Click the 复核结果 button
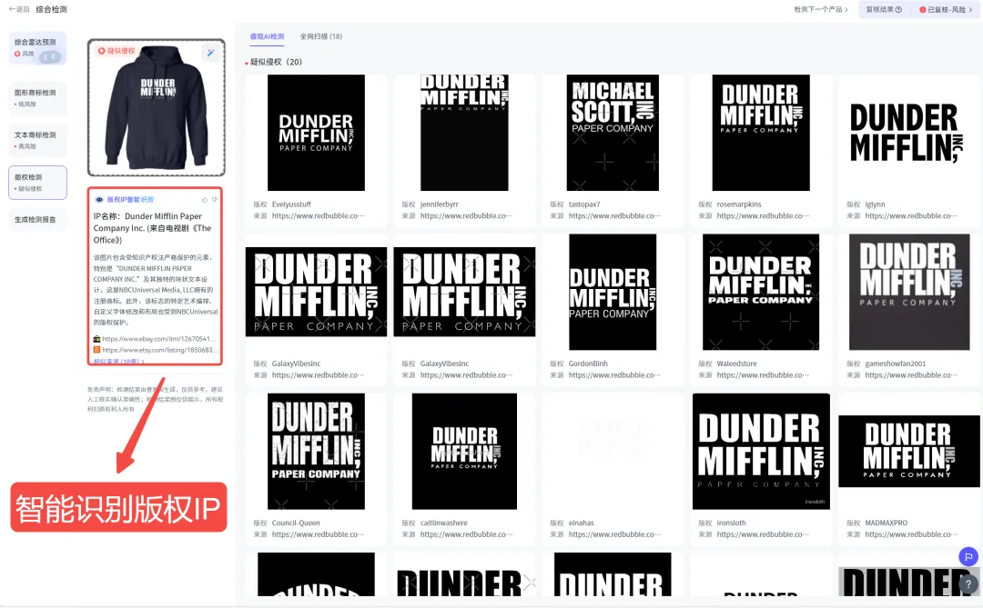Screen dimensions: 983x608 pos(883,9)
